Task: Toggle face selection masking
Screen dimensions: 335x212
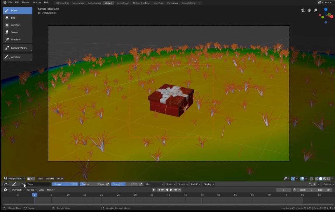Action: coord(29,179)
